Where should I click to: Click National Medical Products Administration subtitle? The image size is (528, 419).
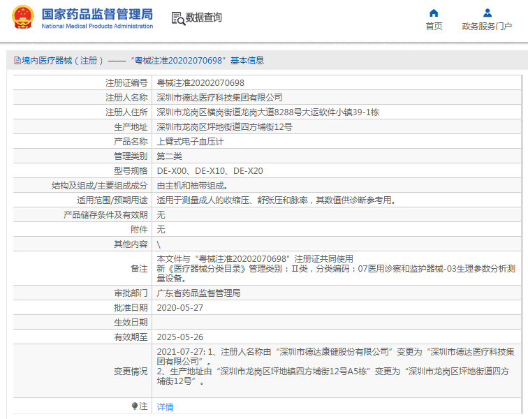click(x=97, y=27)
